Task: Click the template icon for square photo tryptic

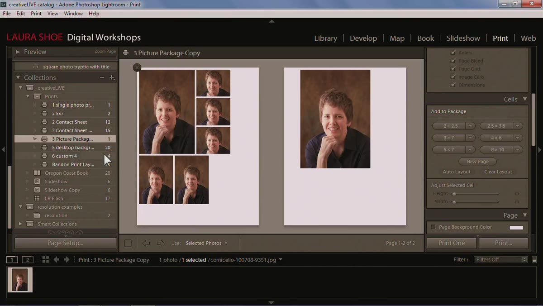Action: tap(36, 67)
